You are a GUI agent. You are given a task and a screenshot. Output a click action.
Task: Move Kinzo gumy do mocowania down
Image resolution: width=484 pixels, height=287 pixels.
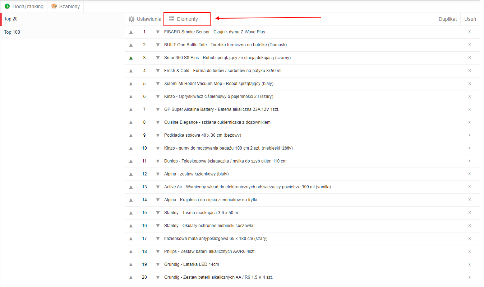(158, 148)
